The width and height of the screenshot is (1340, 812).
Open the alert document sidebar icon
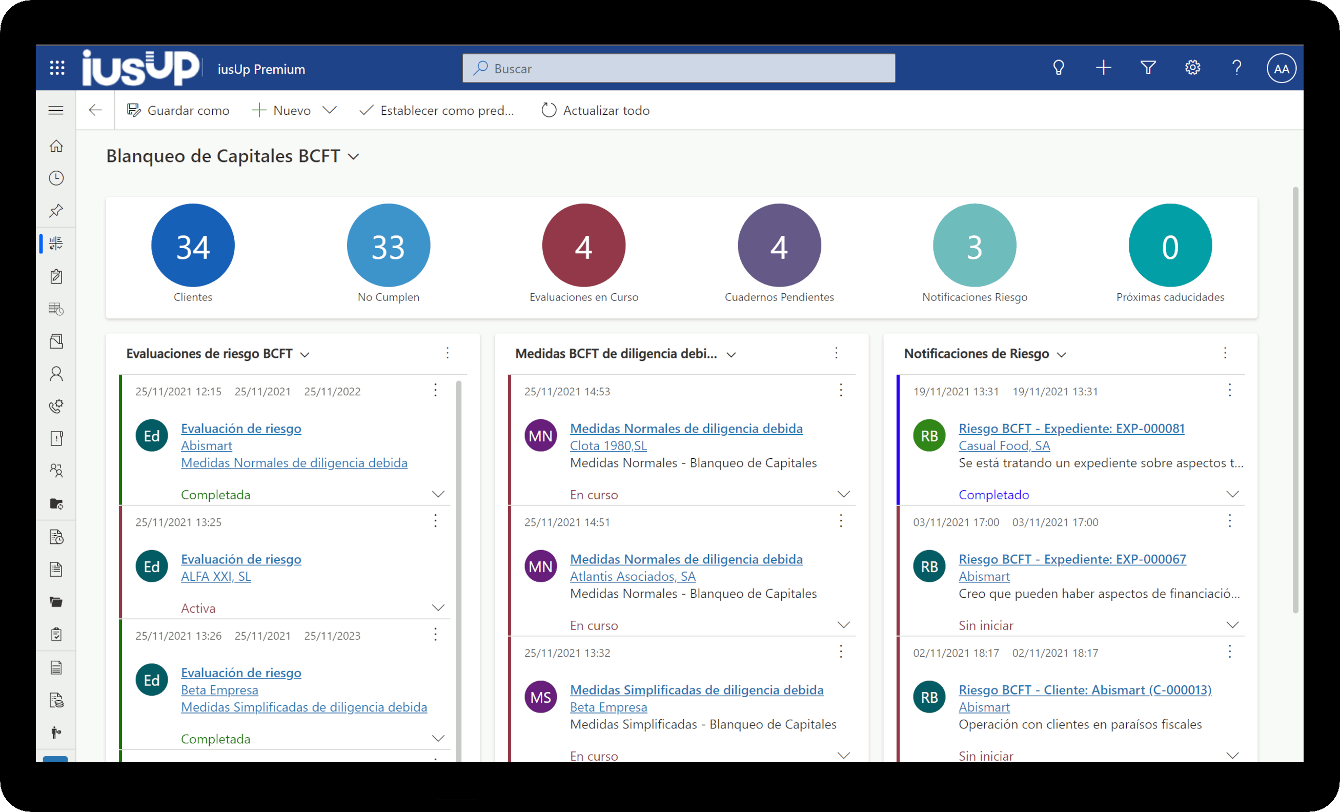coord(56,438)
